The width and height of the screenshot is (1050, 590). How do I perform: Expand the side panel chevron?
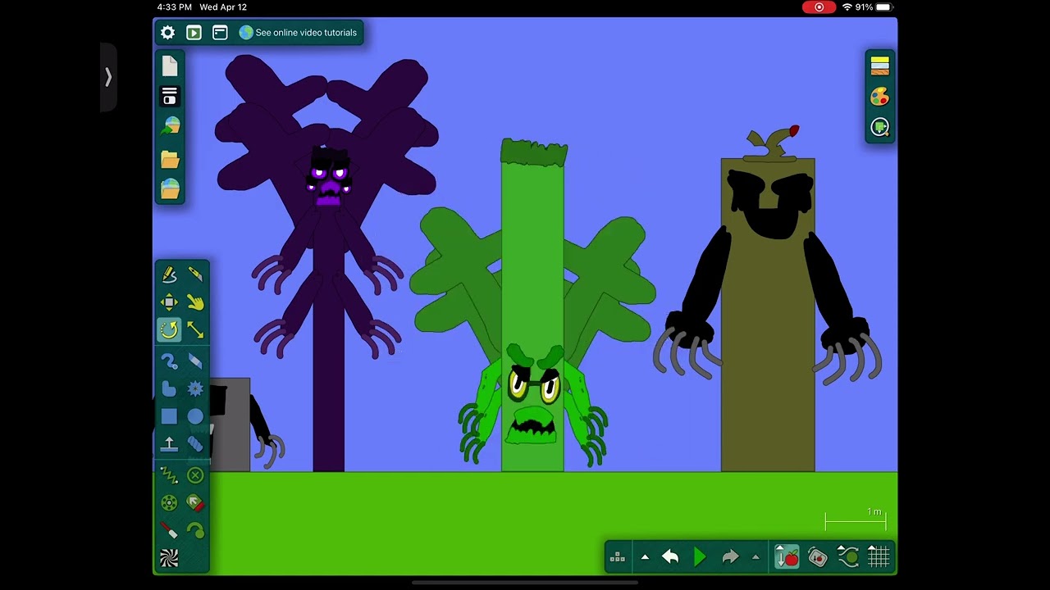pyautogui.click(x=108, y=77)
